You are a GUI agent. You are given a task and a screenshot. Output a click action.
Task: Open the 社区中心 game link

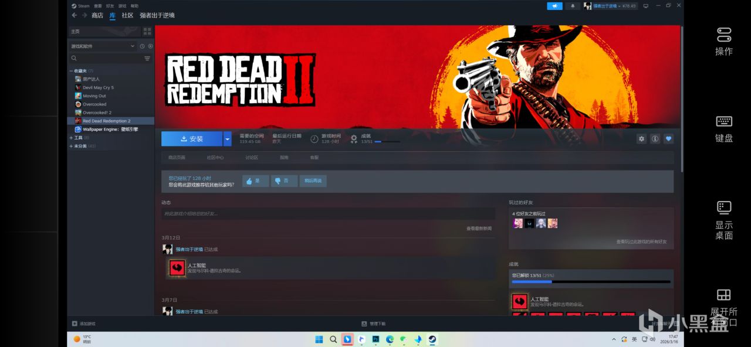[x=215, y=158]
